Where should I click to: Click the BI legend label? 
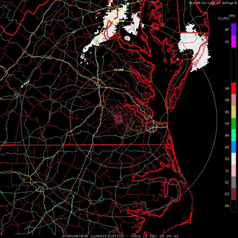tap(227, 194)
